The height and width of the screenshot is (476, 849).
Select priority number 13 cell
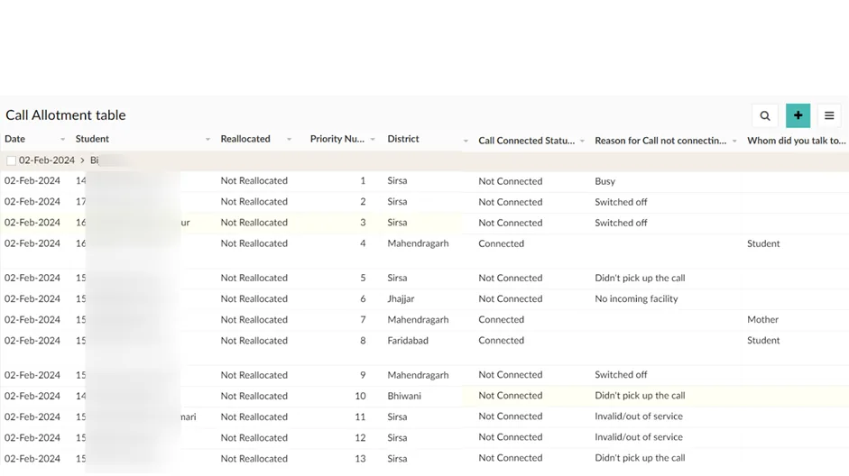click(x=360, y=459)
